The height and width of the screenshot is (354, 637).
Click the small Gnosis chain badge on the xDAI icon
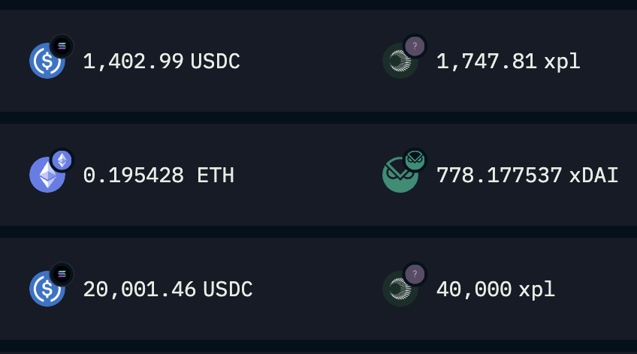coord(415,160)
